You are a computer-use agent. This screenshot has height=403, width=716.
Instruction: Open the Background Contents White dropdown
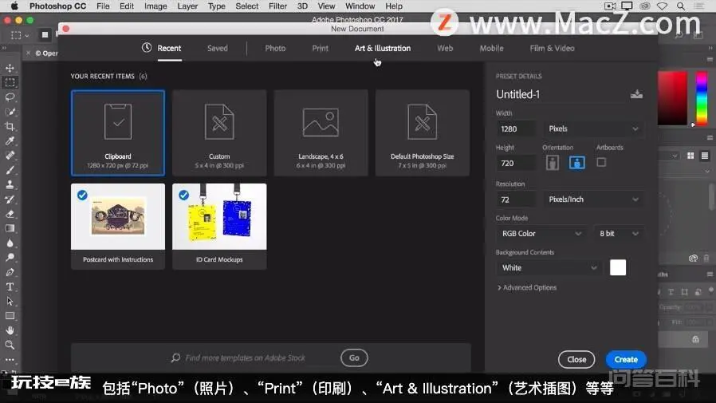(549, 268)
